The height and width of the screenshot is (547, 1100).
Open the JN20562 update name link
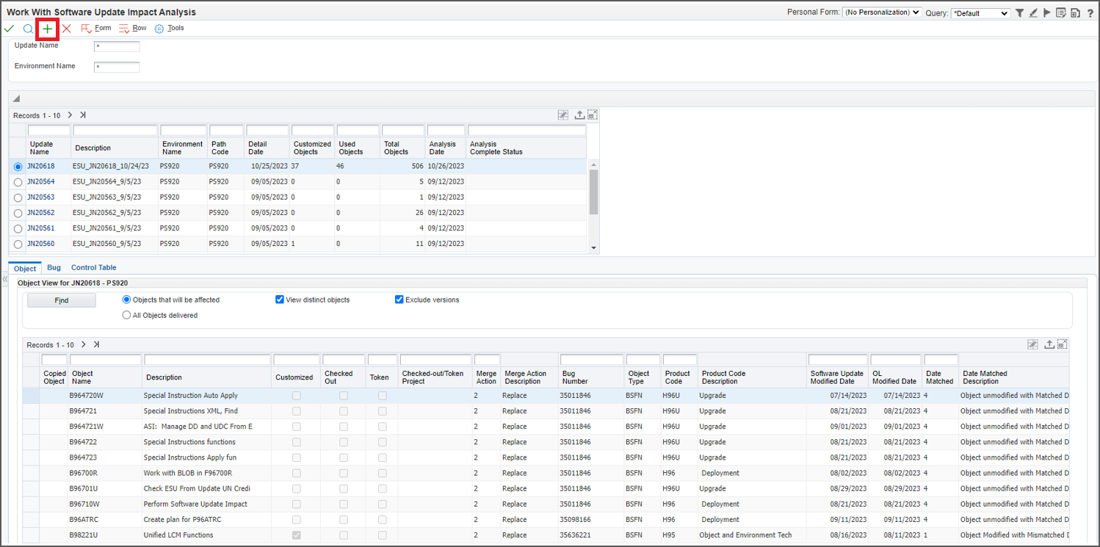point(41,213)
